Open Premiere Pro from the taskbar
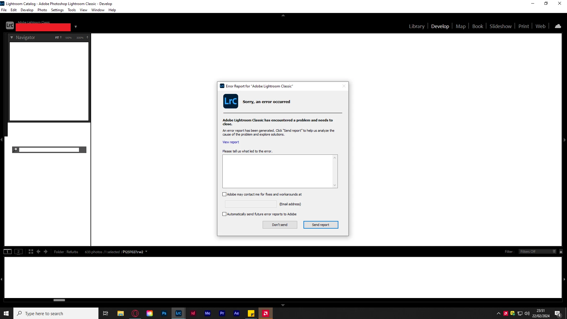The image size is (567, 319). (222, 313)
